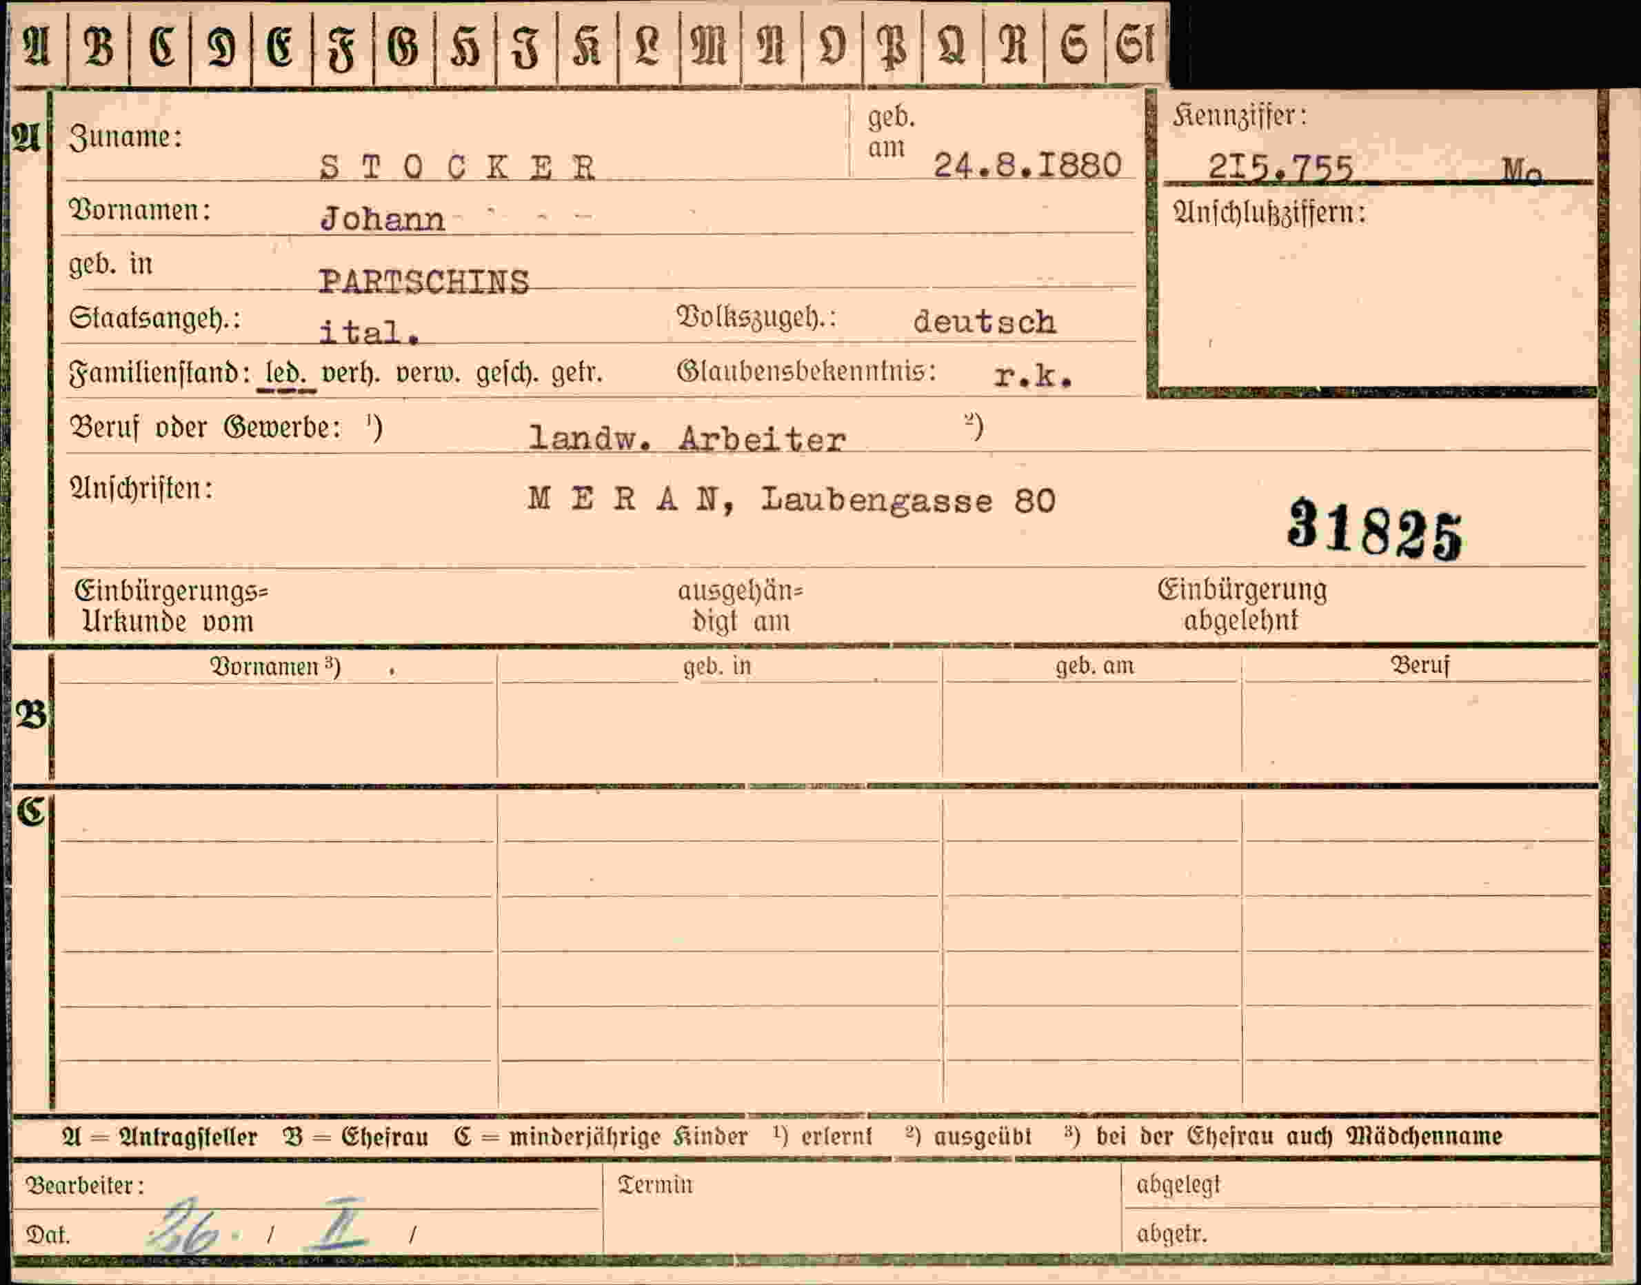Click the handwritten blue Roman numeral II

point(336,1225)
